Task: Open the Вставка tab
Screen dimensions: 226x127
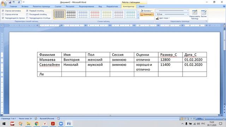Action: coord(25,6)
